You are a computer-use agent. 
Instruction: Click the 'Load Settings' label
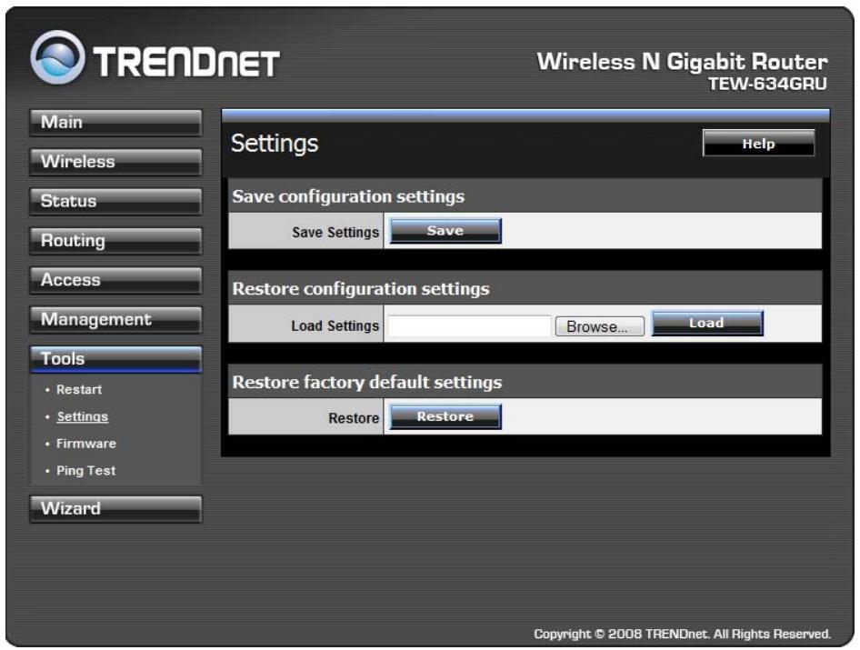[335, 325]
